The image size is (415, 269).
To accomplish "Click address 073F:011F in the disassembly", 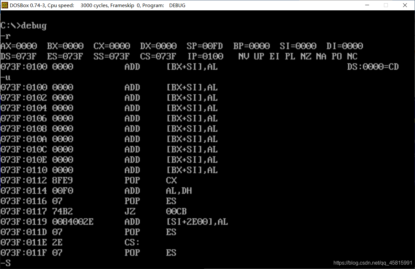I will [24, 253].
